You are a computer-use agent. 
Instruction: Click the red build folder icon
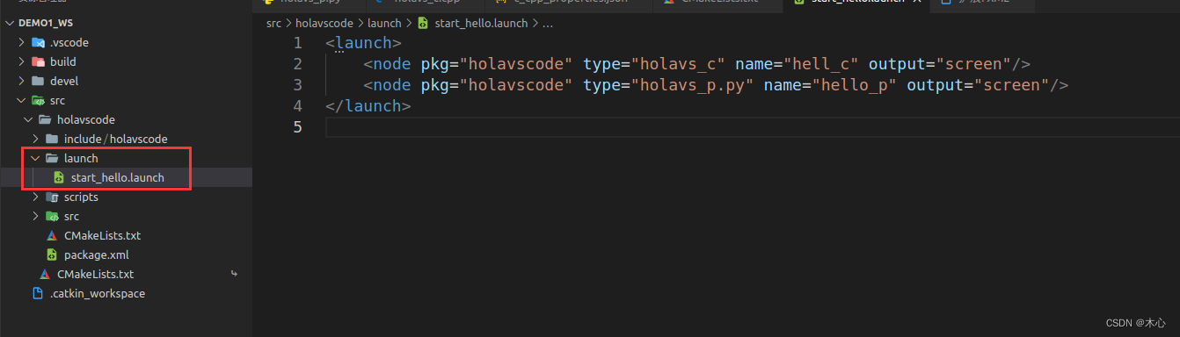[38, 61]
